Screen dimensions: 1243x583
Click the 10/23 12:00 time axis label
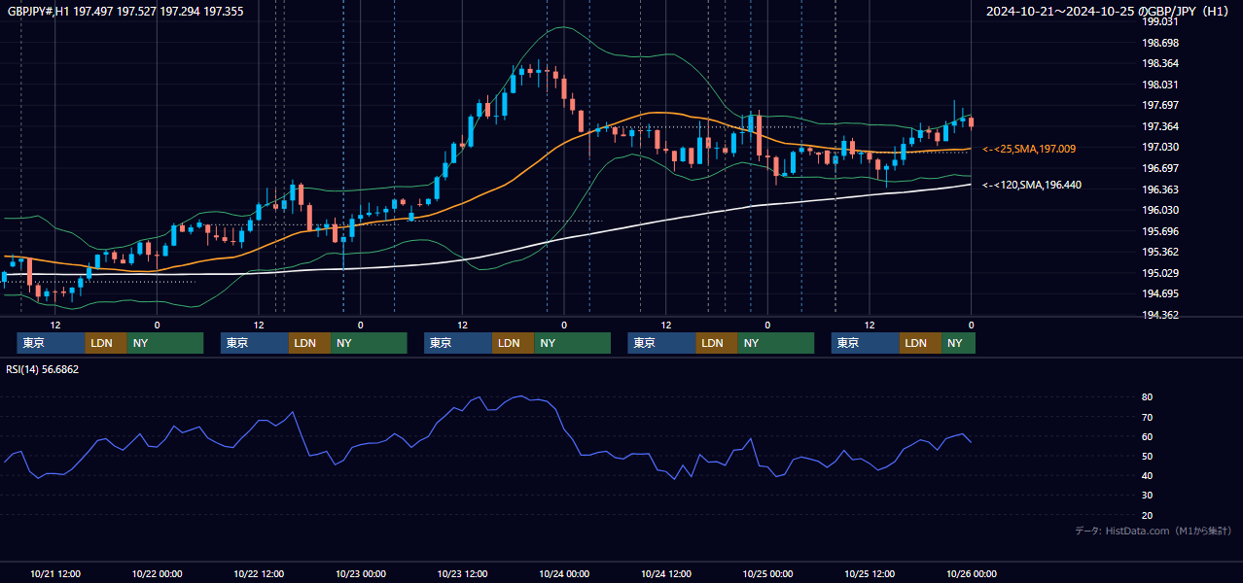pos(463,574)
